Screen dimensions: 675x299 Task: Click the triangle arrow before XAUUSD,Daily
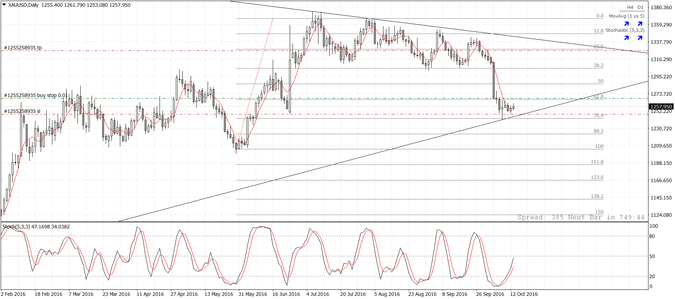4,5
